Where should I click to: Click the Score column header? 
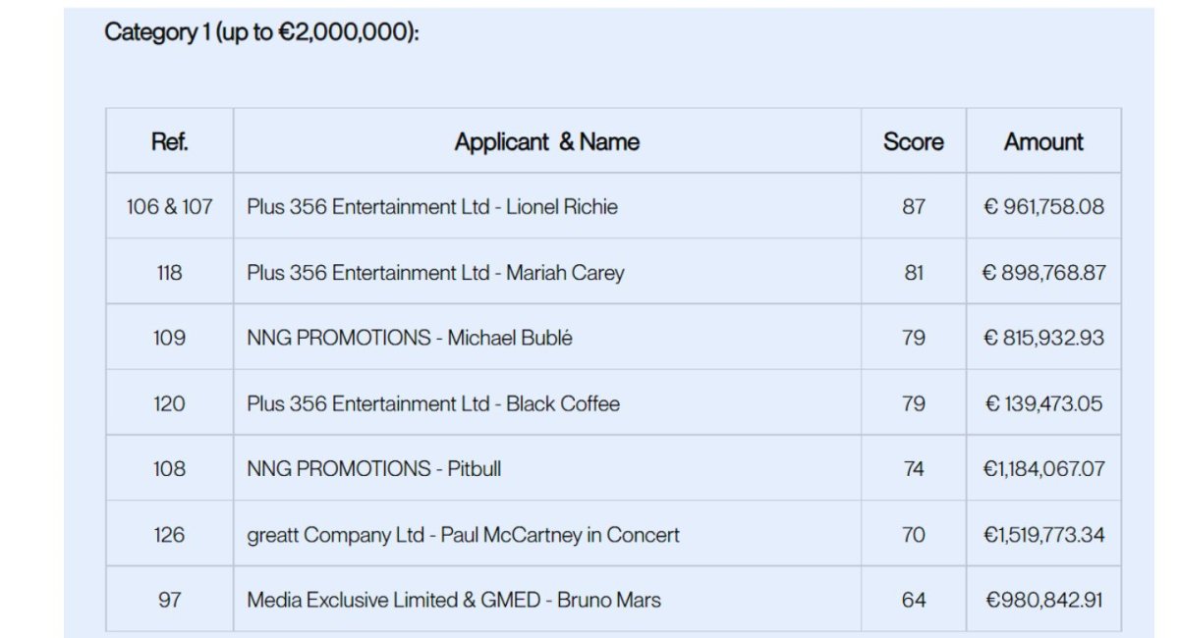(x=914, y=141)
